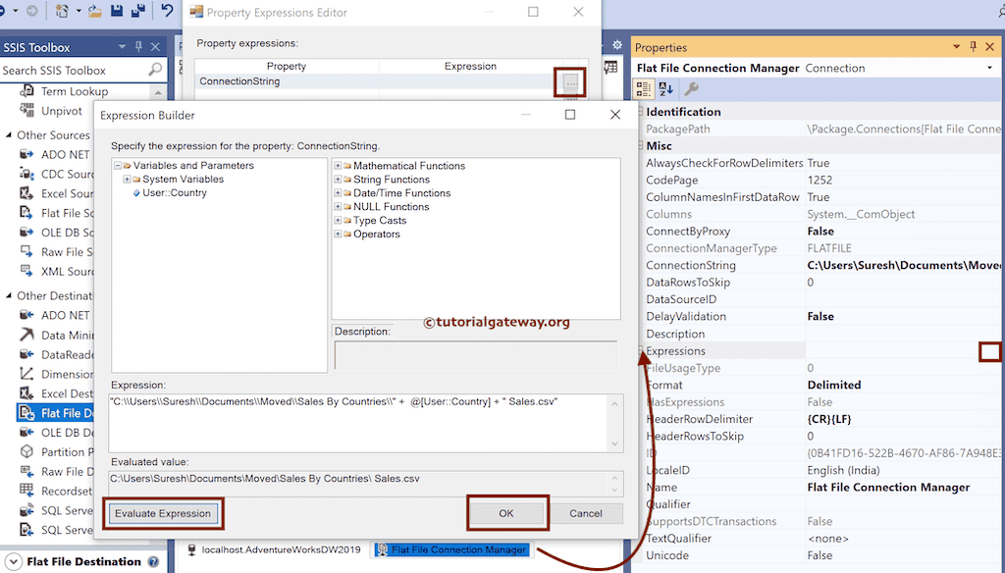The image size is (1005, 573).
Task: Click the SSIS Toolbox search magnifier
Action: pos(157,70)
